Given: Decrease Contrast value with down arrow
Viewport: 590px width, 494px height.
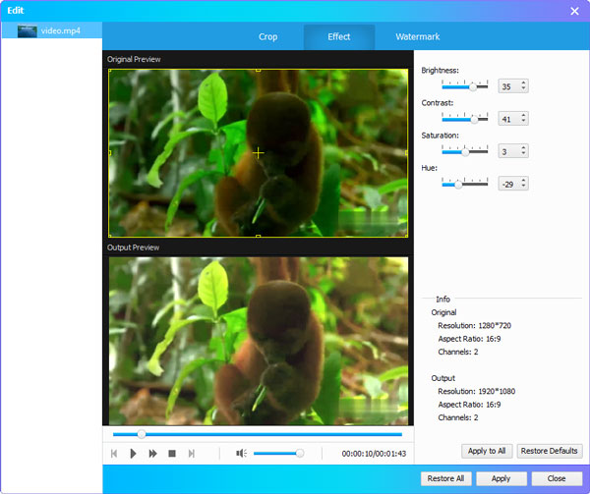Looking at the screenshot, I should [x=523, y=121].
